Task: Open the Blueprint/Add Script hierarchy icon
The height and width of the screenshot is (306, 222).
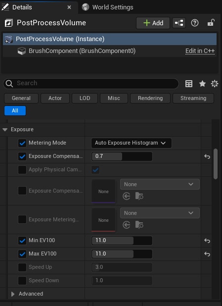Action: click(x=178, y=23)
